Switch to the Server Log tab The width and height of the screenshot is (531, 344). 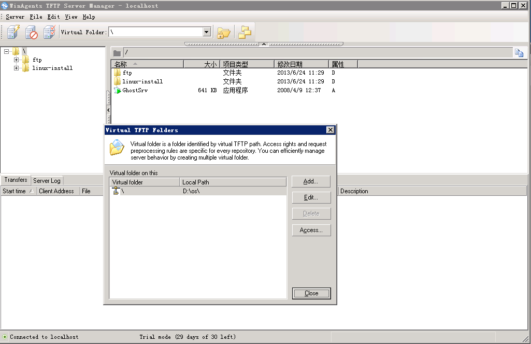point(47,180)
